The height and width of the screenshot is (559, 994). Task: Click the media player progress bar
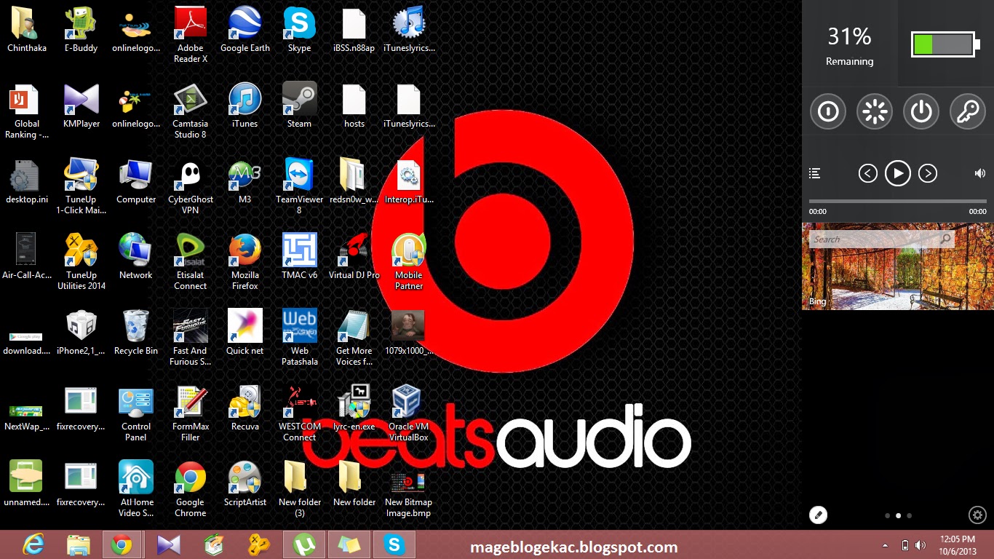pyautogui.click(x=898, y=201)
